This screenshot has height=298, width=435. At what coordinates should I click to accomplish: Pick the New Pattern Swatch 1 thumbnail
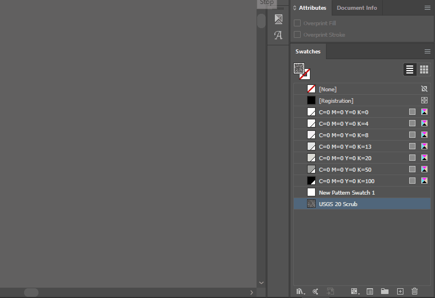click(311, 192)
